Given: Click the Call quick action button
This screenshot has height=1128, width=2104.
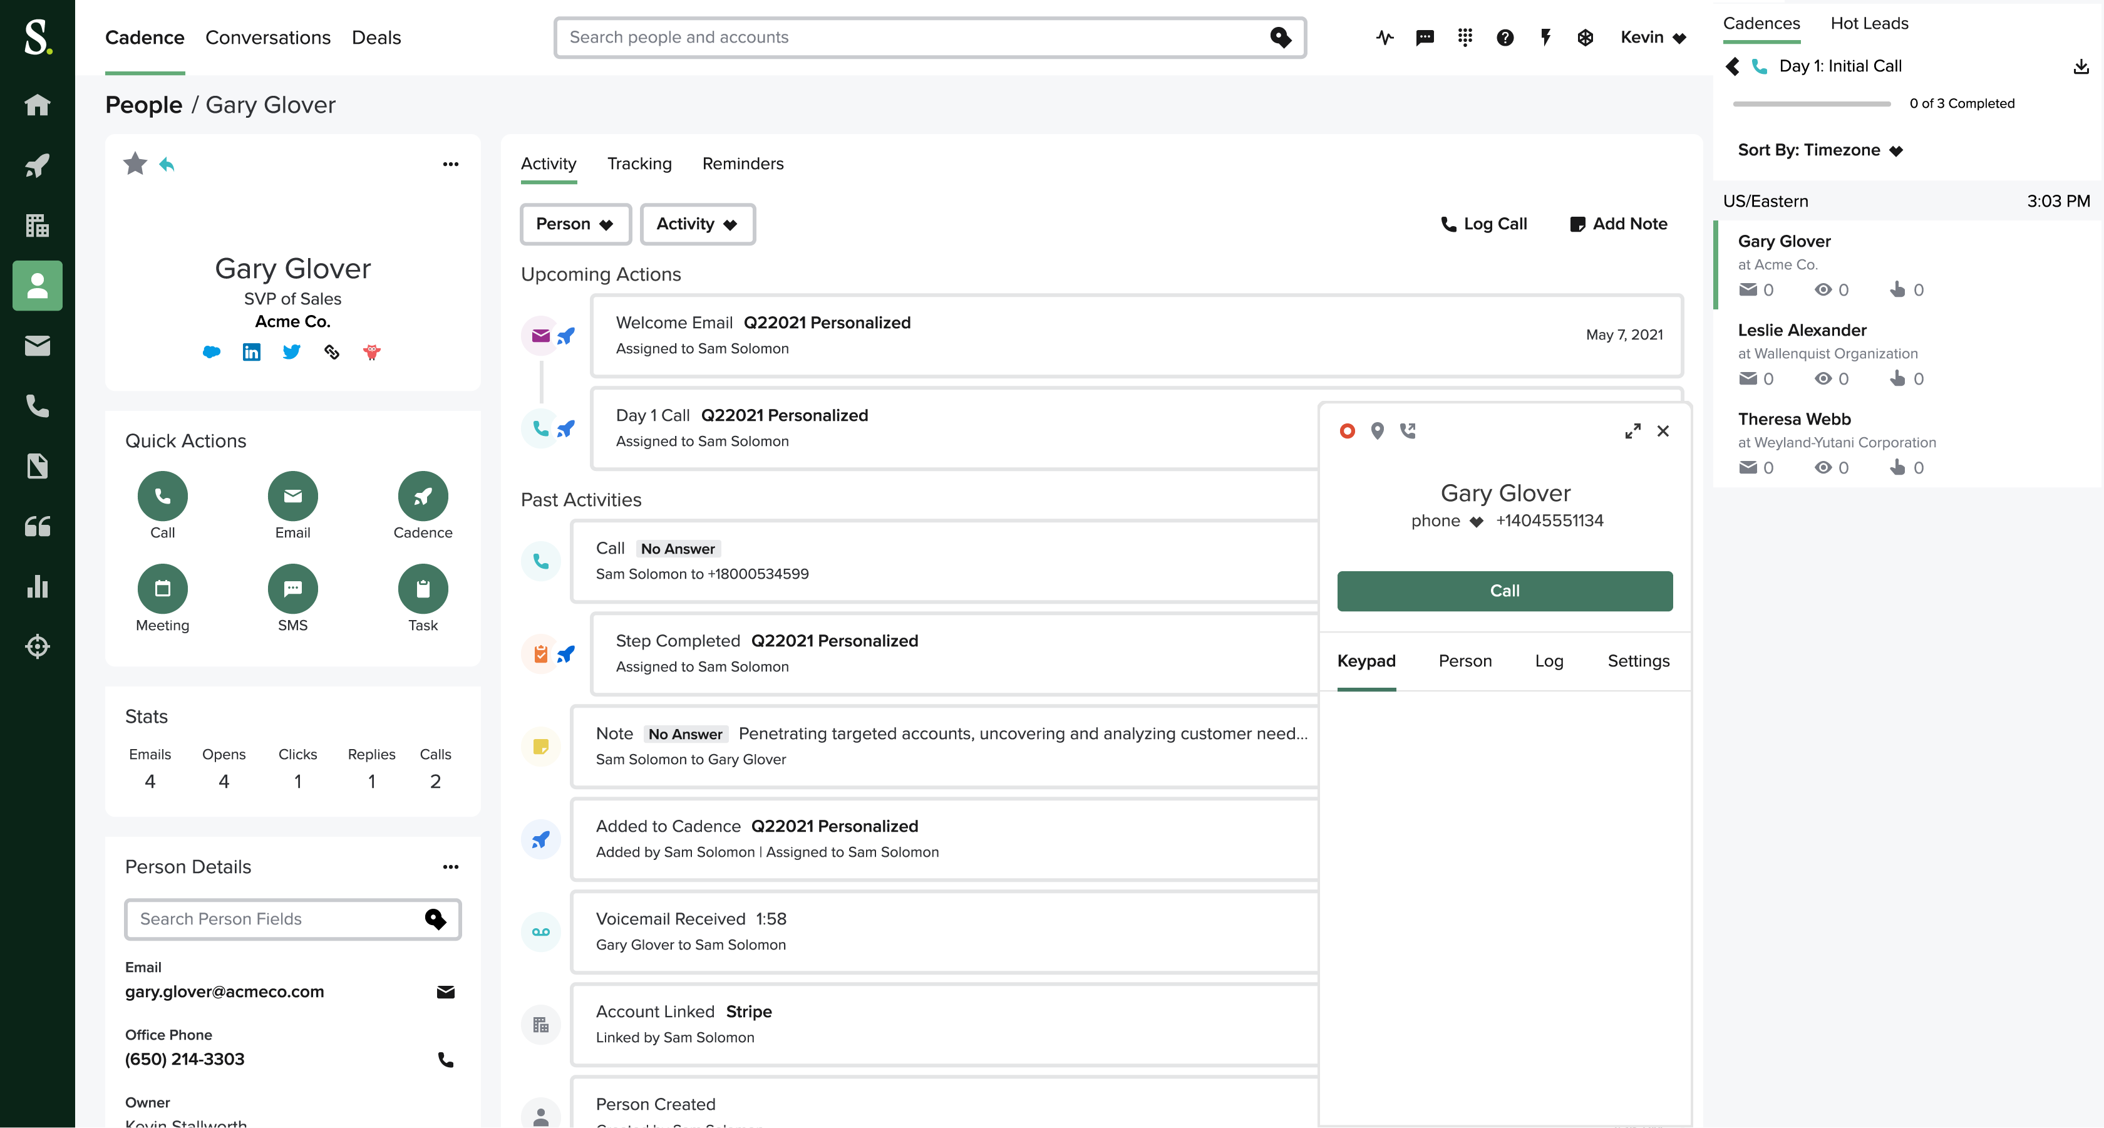Looking at the screenshot, I should coord(163,496).
